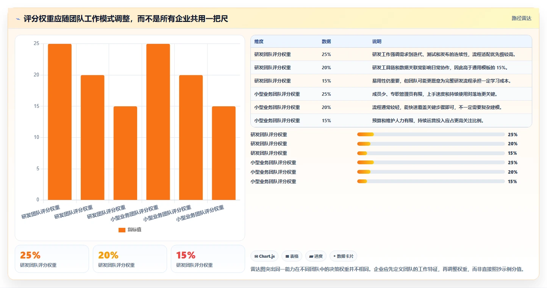Open the orange 25% stat card
Image resolution: width=547 pixels, height=288 pixels.
coord(52,259)
